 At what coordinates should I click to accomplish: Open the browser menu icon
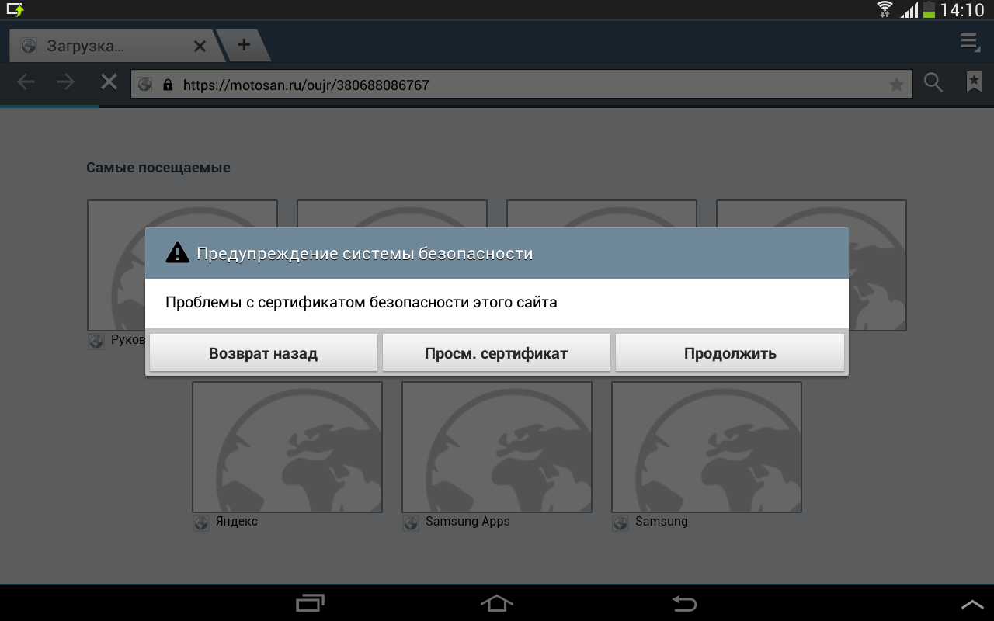pyautogui.click(x=969, y=43)
